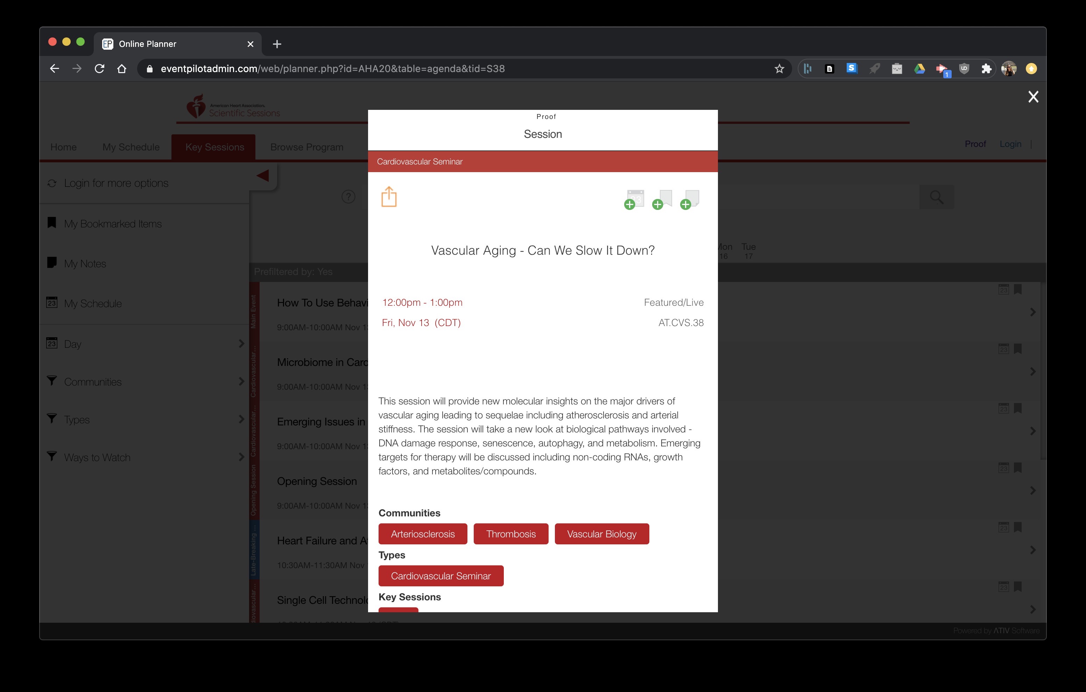Click the magnifier search button
This screenshot has width=1086, height=692.
pos(936,197)
